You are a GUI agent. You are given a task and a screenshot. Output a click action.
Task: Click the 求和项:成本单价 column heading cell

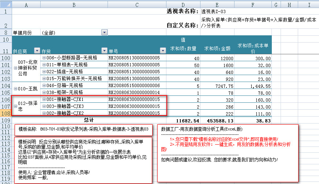(253, 48)
